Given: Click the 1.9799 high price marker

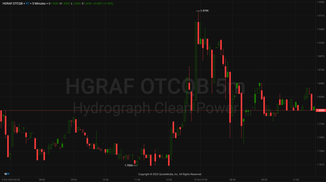Looking at the screenshot, I should pyautogui.click(x=204, y=11).
